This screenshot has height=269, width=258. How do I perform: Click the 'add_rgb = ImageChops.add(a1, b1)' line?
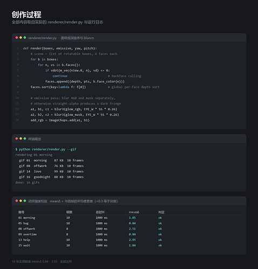(x=60, y=121)
